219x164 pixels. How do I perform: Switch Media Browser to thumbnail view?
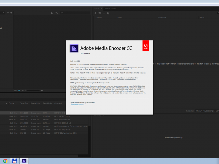[x=19, y=90]
